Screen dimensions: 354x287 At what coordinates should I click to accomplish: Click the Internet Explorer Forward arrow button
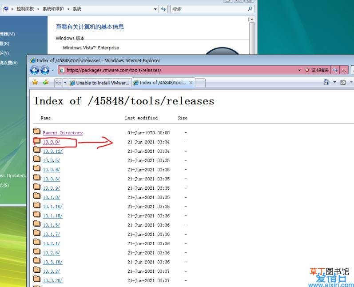click(x=45, y=70)
